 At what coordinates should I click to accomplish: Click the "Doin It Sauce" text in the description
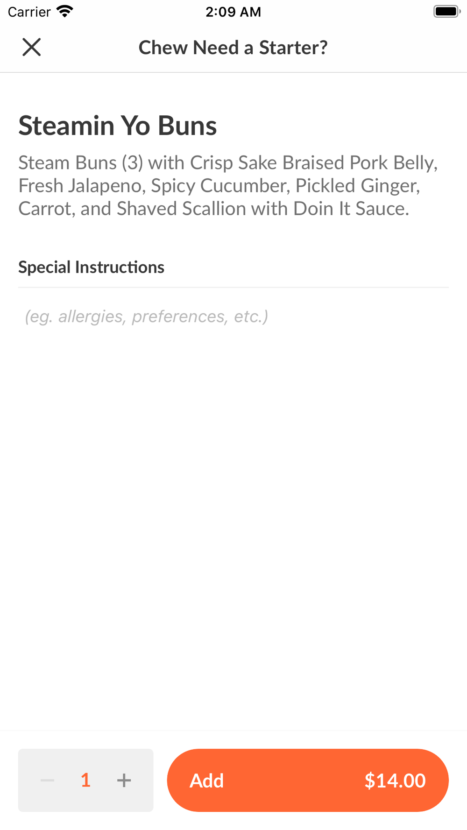pos(351,209)
